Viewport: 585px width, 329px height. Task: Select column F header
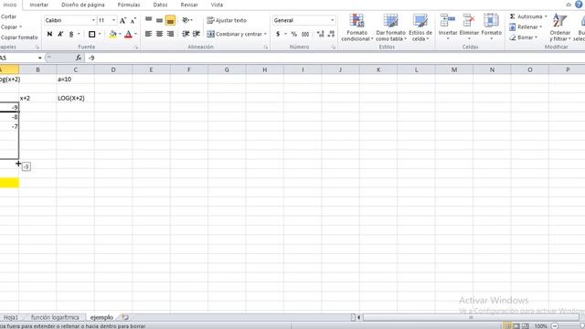point(189,69)
